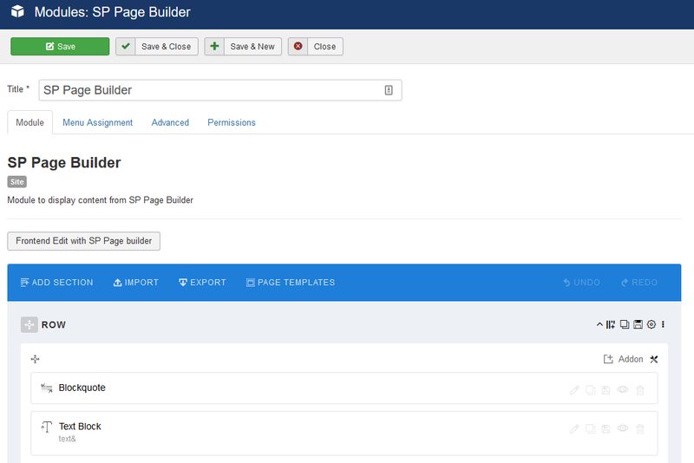
Task: Edit the Blockquote addon with pencil icon
Action: (574, 390)
